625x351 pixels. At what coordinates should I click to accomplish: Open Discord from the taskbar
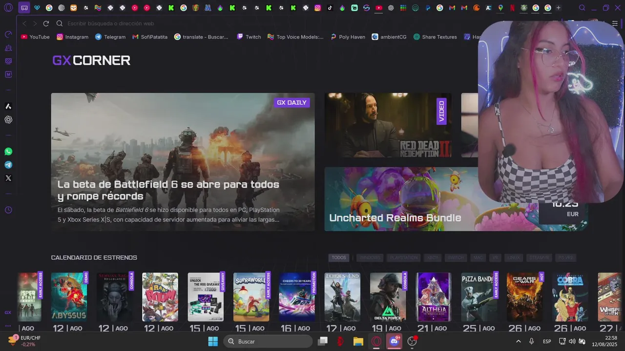395,341
